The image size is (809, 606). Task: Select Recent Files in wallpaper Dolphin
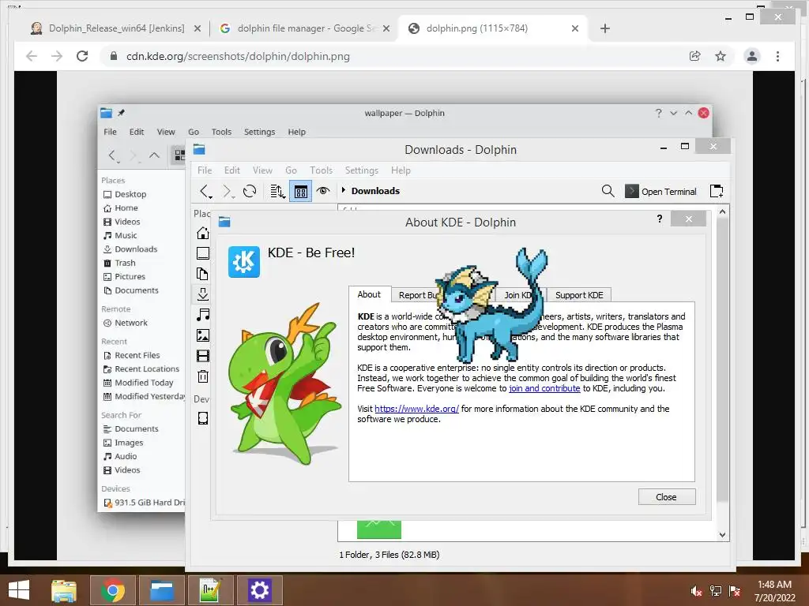coord(132,356)
